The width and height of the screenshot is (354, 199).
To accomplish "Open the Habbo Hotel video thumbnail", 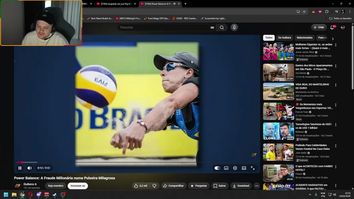I will [278, 173].
